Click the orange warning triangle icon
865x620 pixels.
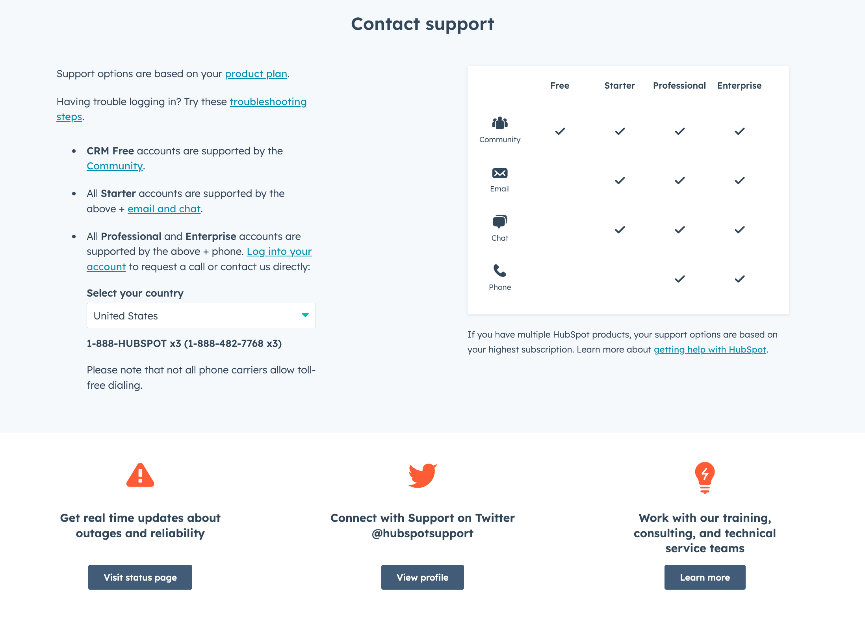pyautogui.click(x=140, y=475)
